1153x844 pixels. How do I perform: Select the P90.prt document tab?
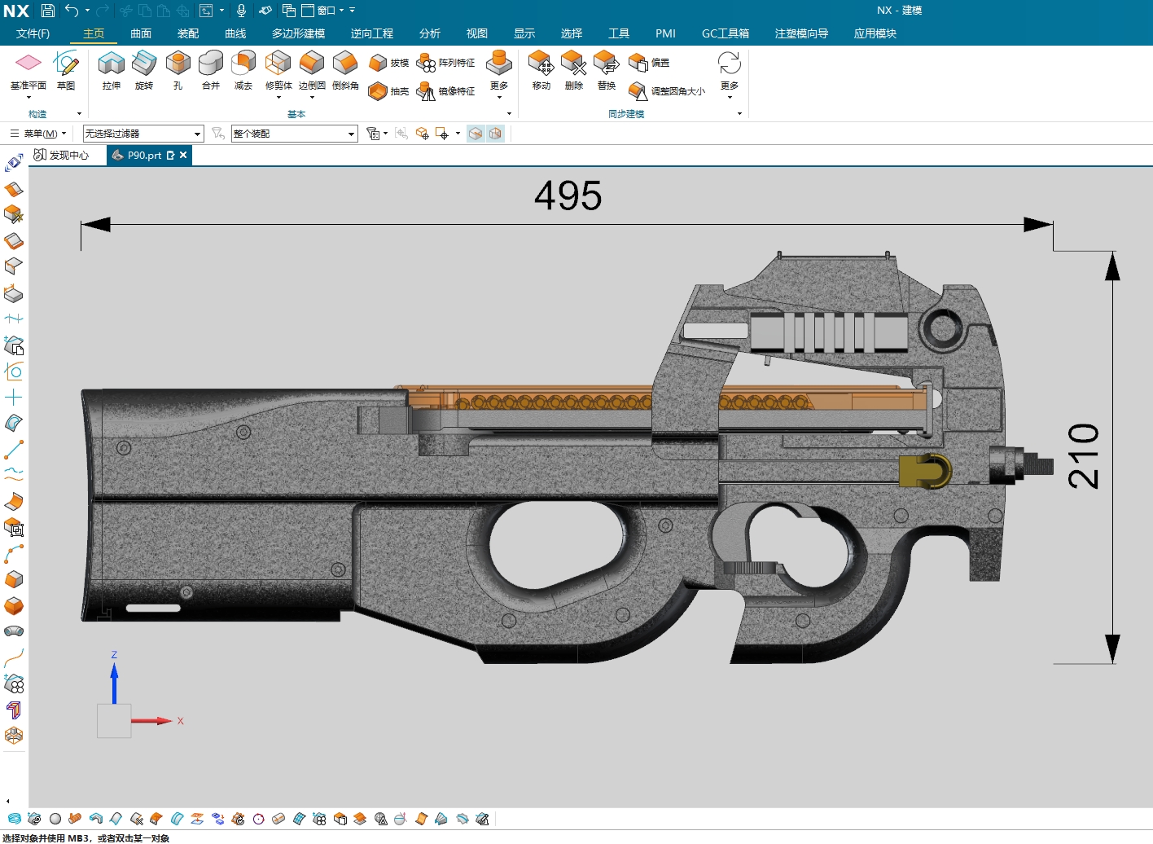point(143,155)
